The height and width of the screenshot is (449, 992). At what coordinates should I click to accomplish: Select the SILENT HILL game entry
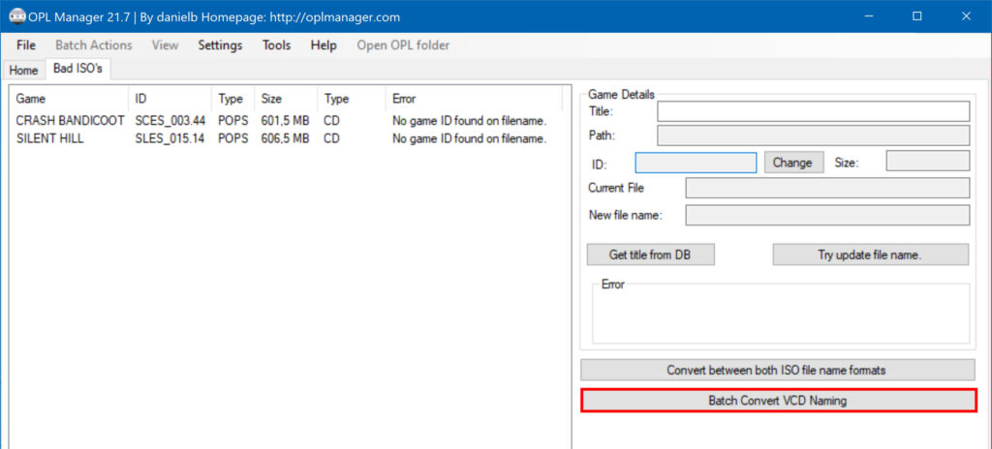(x=50, y=138)
